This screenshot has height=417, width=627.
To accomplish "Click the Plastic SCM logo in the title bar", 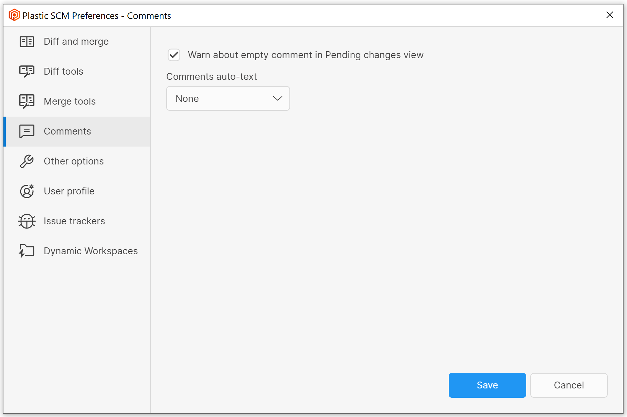I will (x=13, y=15).
